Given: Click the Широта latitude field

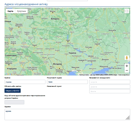Looking at the screenshot, I should [110, 82].
